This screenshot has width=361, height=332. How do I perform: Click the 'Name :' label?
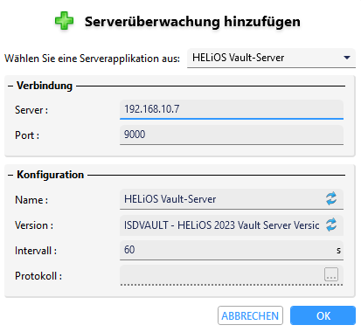(x=31, y=200)
